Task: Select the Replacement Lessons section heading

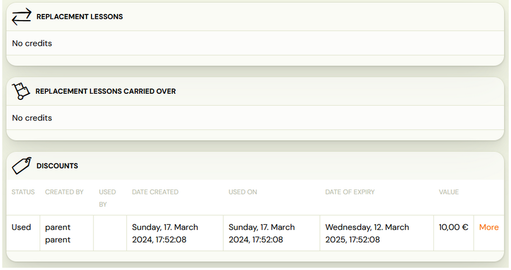Action: [79, 17]
